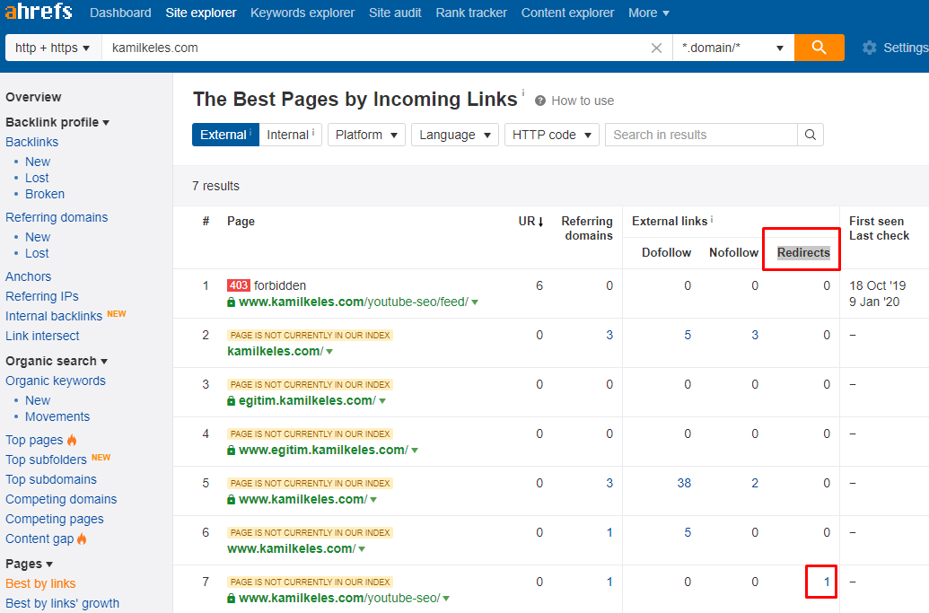Viewport: 929px width, 613px height.
Task: Click the UR sort arrow column header
Action: tap(531, 222)
